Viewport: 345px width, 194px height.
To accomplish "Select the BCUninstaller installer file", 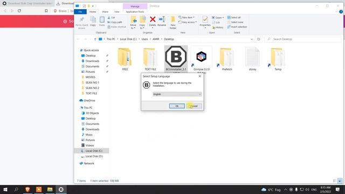I will click(x=176, y=59).
